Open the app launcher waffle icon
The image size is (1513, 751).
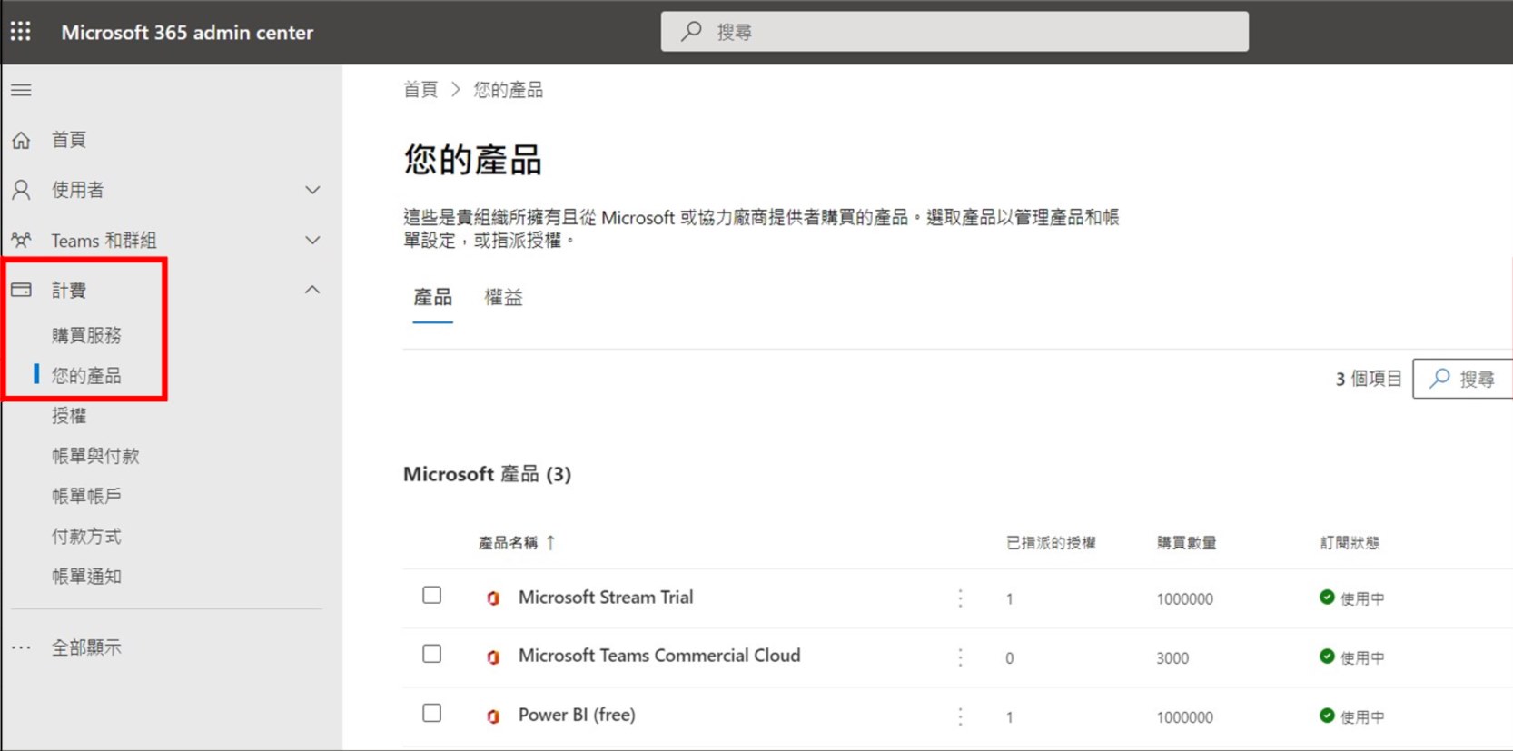coord(20,32)
